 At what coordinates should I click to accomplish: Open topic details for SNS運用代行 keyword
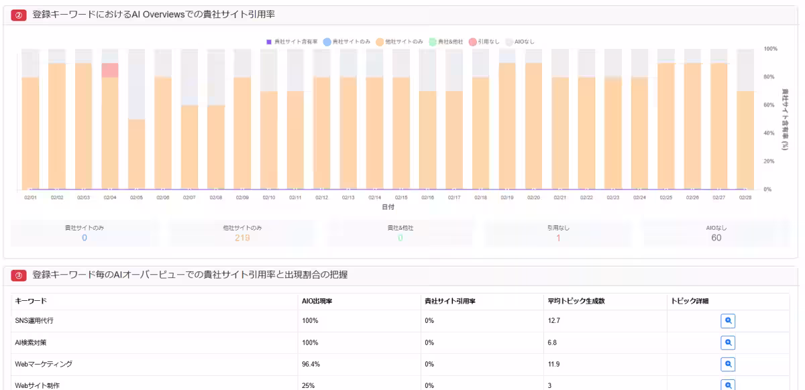point(727,320)
